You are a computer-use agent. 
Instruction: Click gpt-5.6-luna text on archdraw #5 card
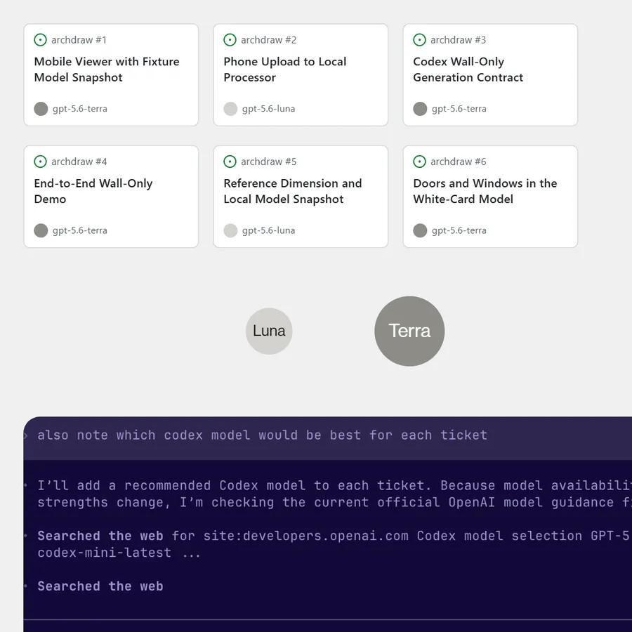[268, 230]
